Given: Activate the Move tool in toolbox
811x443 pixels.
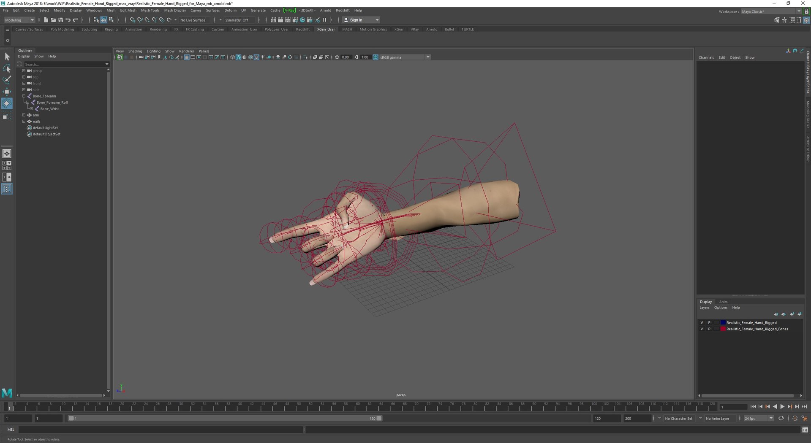Looking at the screenshot, I should click(x=7, y=92).
